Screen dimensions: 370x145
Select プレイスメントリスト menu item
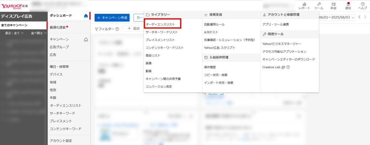pos(160,40)
